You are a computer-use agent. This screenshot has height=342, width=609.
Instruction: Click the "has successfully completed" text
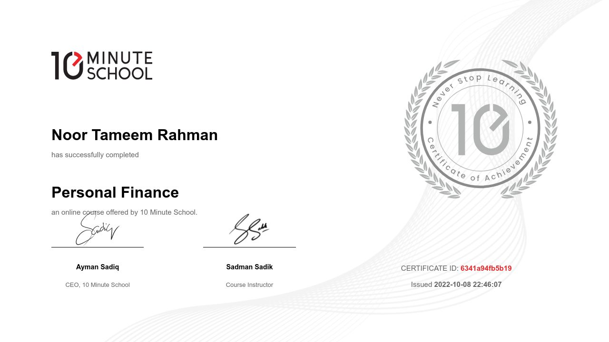[95, 155]
